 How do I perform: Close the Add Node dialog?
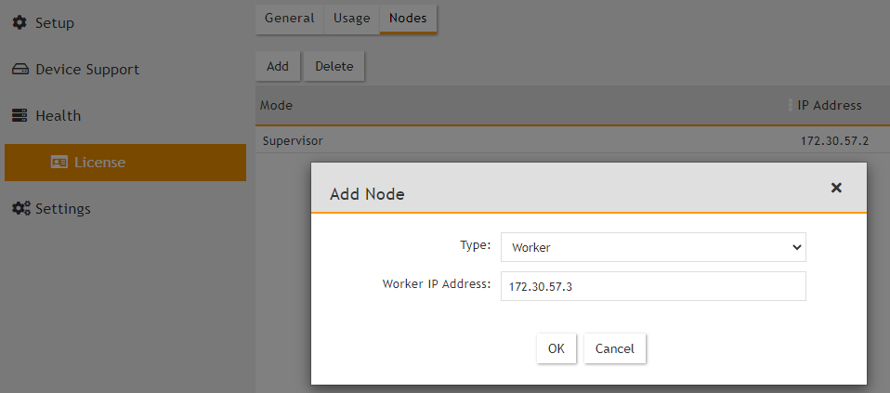click(836, 188)
